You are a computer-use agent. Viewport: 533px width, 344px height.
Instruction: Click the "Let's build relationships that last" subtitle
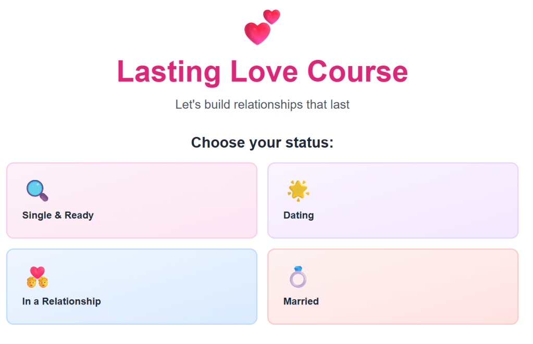262,105
